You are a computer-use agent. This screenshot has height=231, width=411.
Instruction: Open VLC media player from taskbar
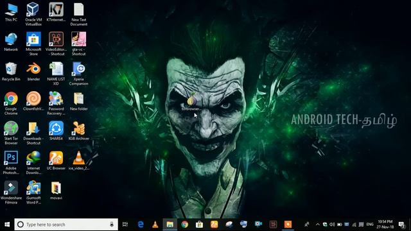pos(155,225)
